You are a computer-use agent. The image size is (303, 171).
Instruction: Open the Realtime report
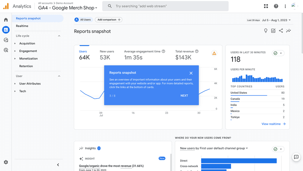(22, 26)
